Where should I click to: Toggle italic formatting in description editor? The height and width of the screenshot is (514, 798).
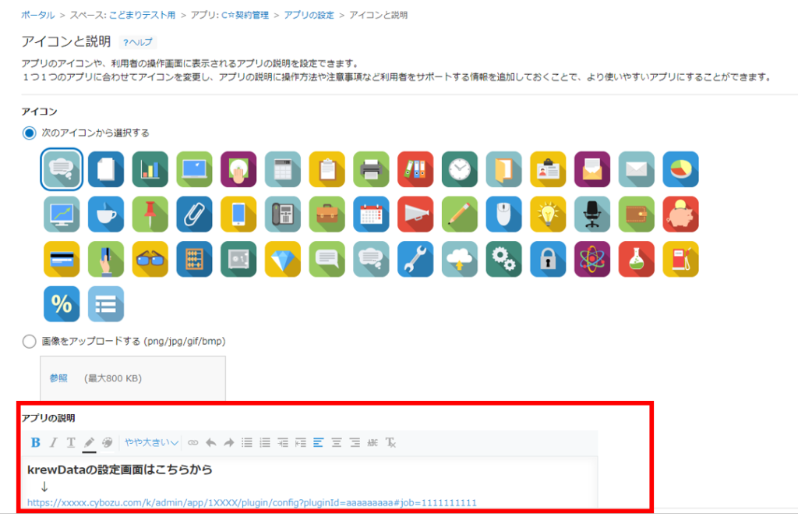pyautogui.click(x=53, y=442)
